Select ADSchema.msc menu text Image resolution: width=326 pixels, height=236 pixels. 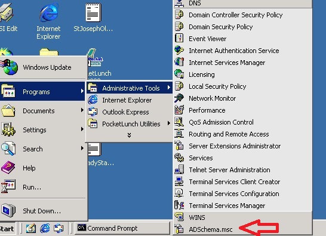(211, 229)
